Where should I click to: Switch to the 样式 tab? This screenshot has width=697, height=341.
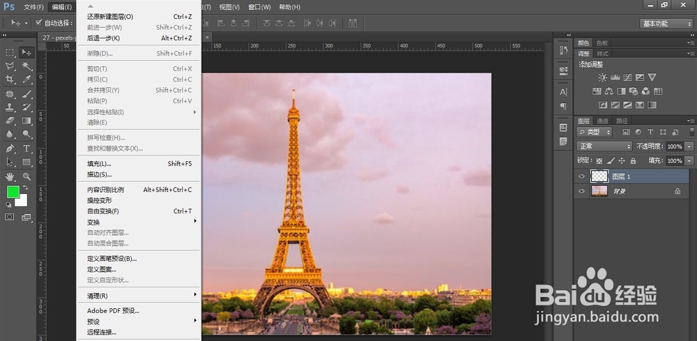602,54
